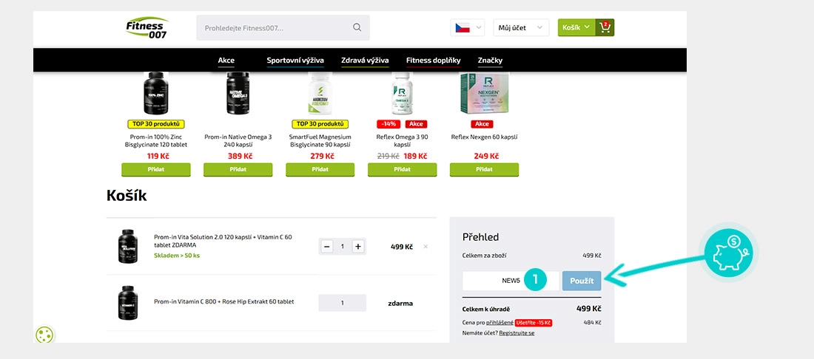814x359 pixels.
Task: Open Vitamin C 800 cart item thumbnail
Action: (x=128, y=303)
